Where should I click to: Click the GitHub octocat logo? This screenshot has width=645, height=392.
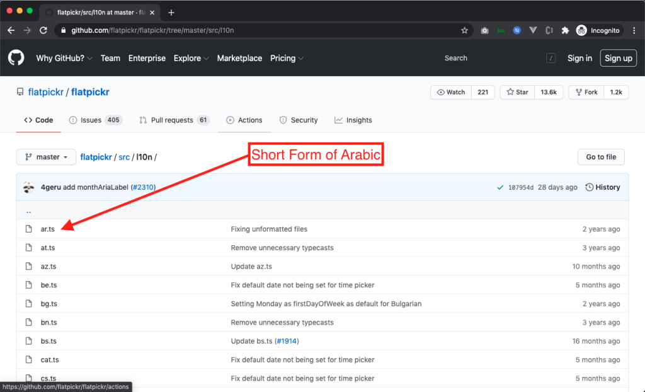coord(16,58)
